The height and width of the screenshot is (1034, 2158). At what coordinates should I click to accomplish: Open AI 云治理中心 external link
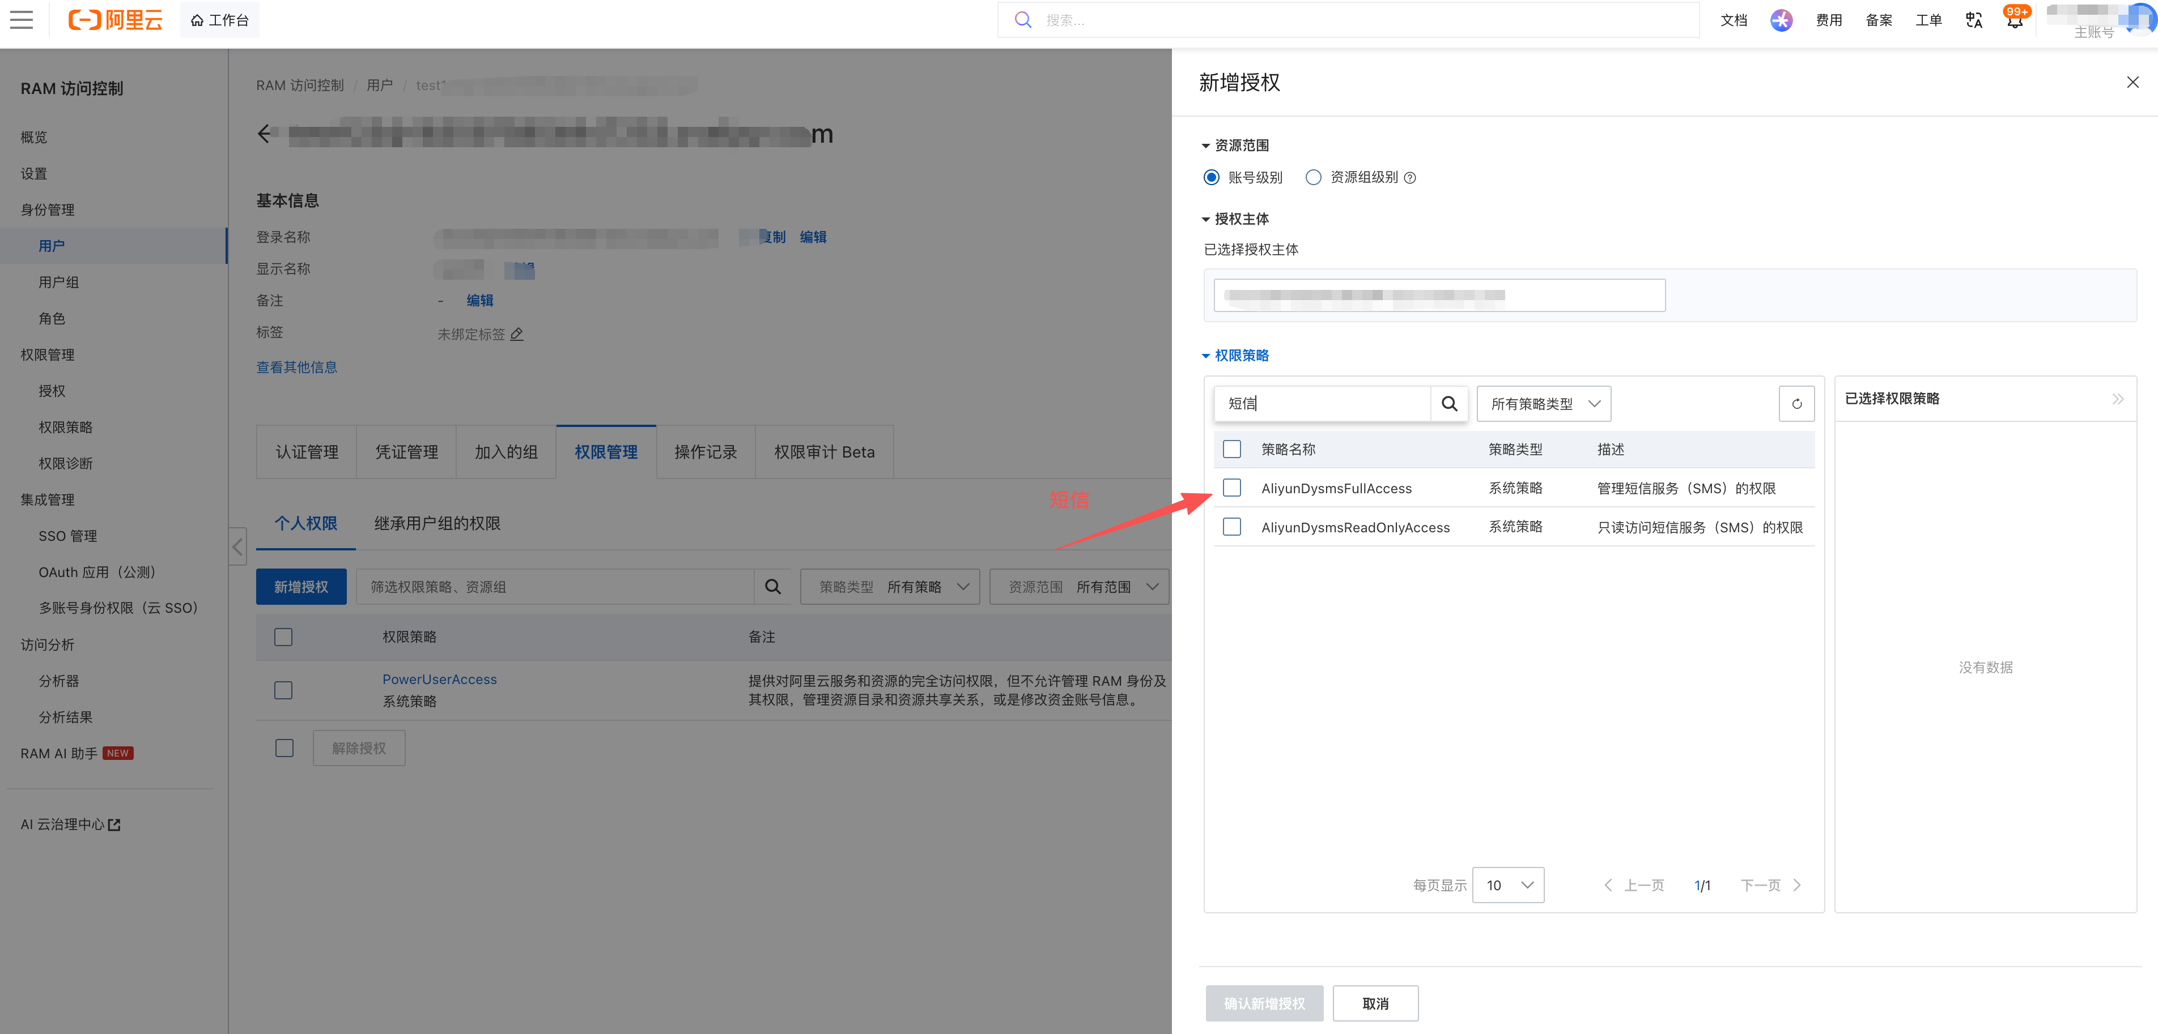click(70, 824)
